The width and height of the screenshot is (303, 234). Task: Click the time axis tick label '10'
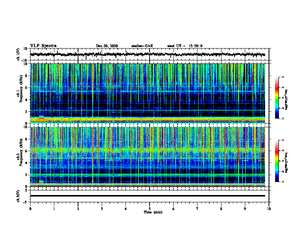click(x=269, y=209)
